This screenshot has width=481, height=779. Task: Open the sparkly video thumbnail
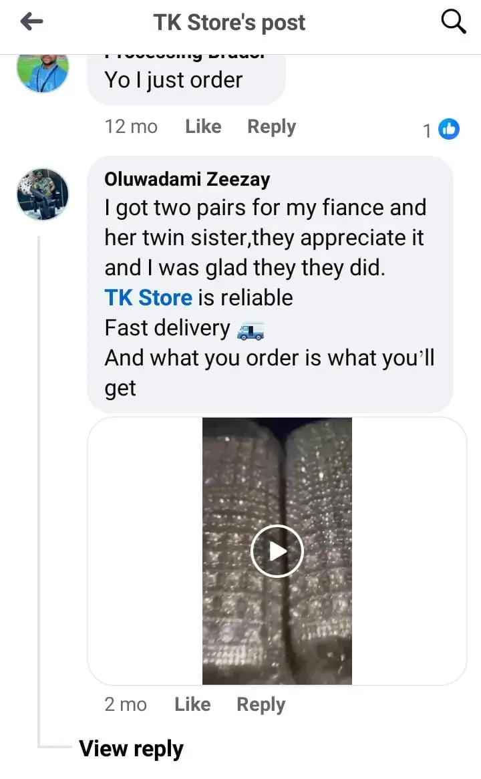click(x=277, y=468)
